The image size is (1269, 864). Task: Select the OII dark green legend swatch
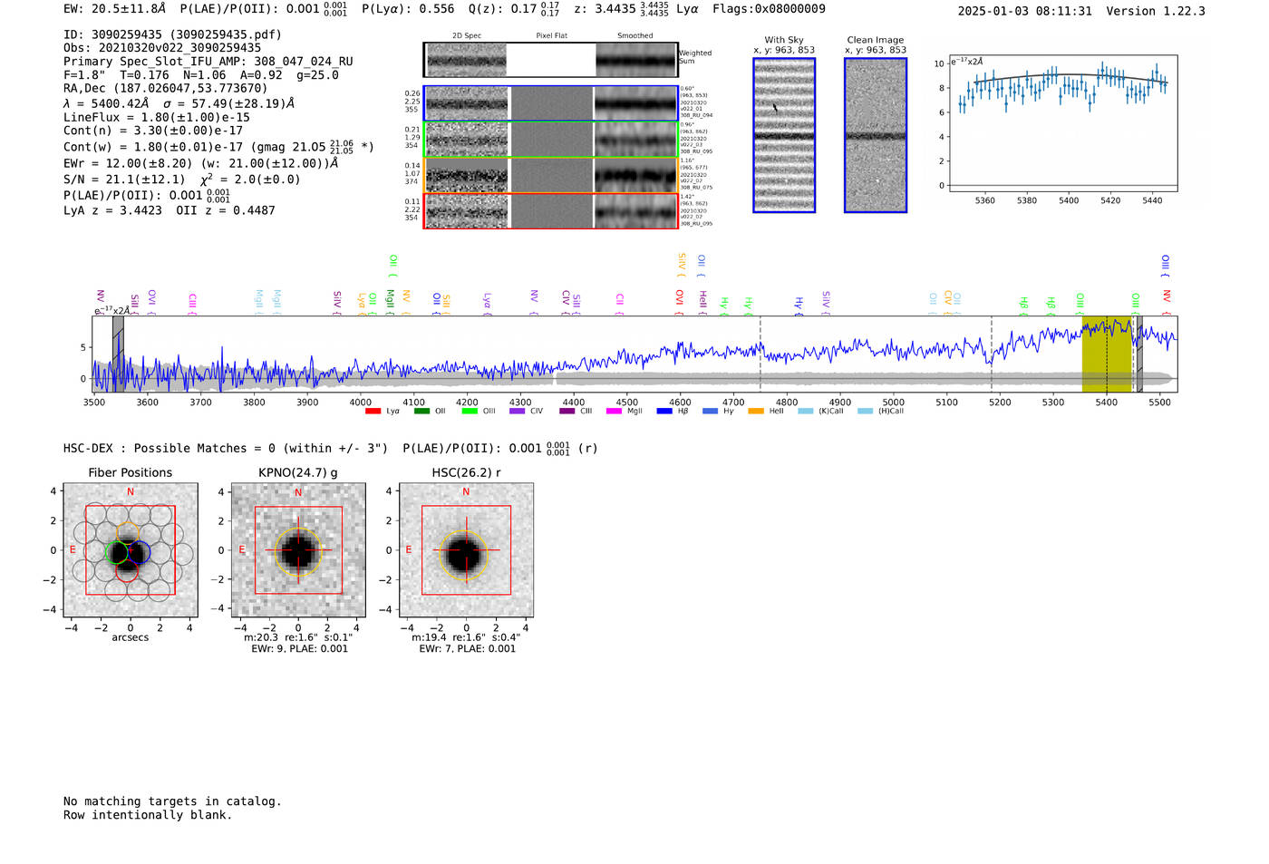point(421,412)
